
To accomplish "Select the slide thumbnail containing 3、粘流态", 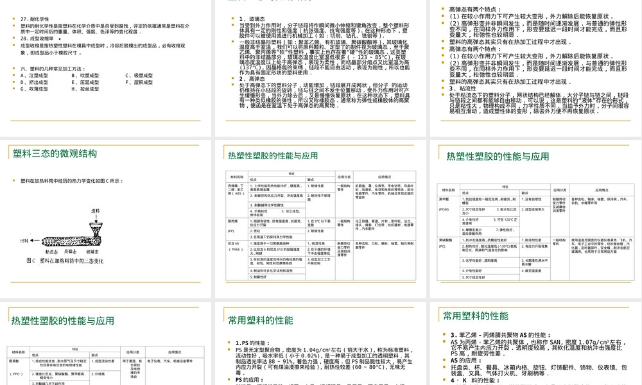I will pos(535,68).
